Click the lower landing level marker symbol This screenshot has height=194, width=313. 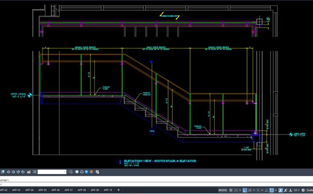coord(291,135)
